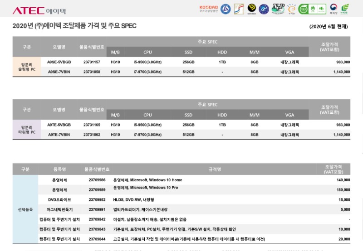Click the square red-blue ribbon certification mark
The width and height of the screenshot is (363, 251).
click(x=239, y=9)
